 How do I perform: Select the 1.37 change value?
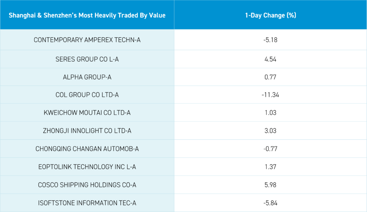click(x=270, y=167)
